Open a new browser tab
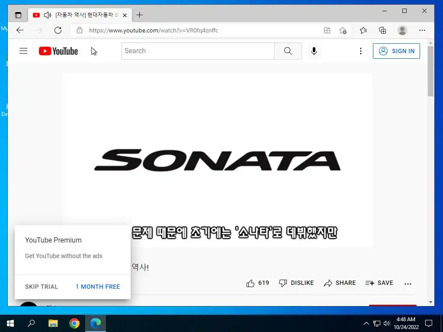 [140, 15]
